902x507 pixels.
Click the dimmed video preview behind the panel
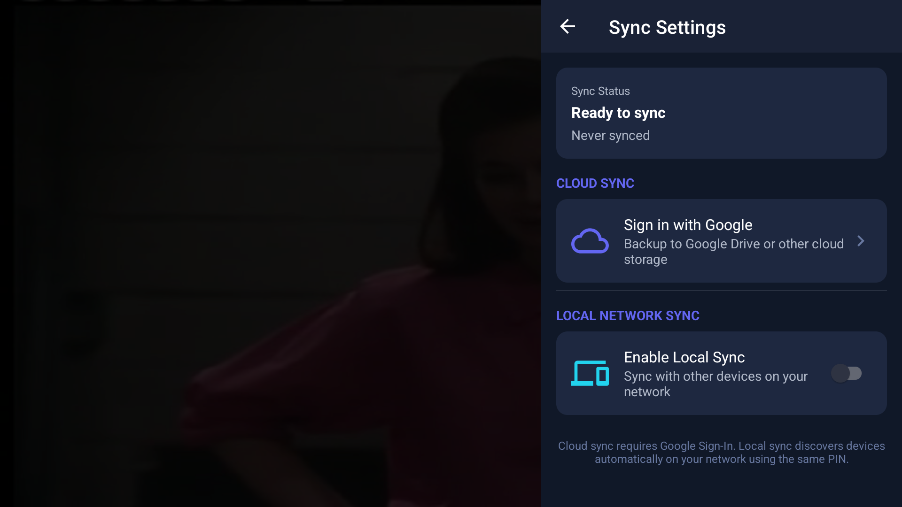pyautogui.click(x=271, y=253)
